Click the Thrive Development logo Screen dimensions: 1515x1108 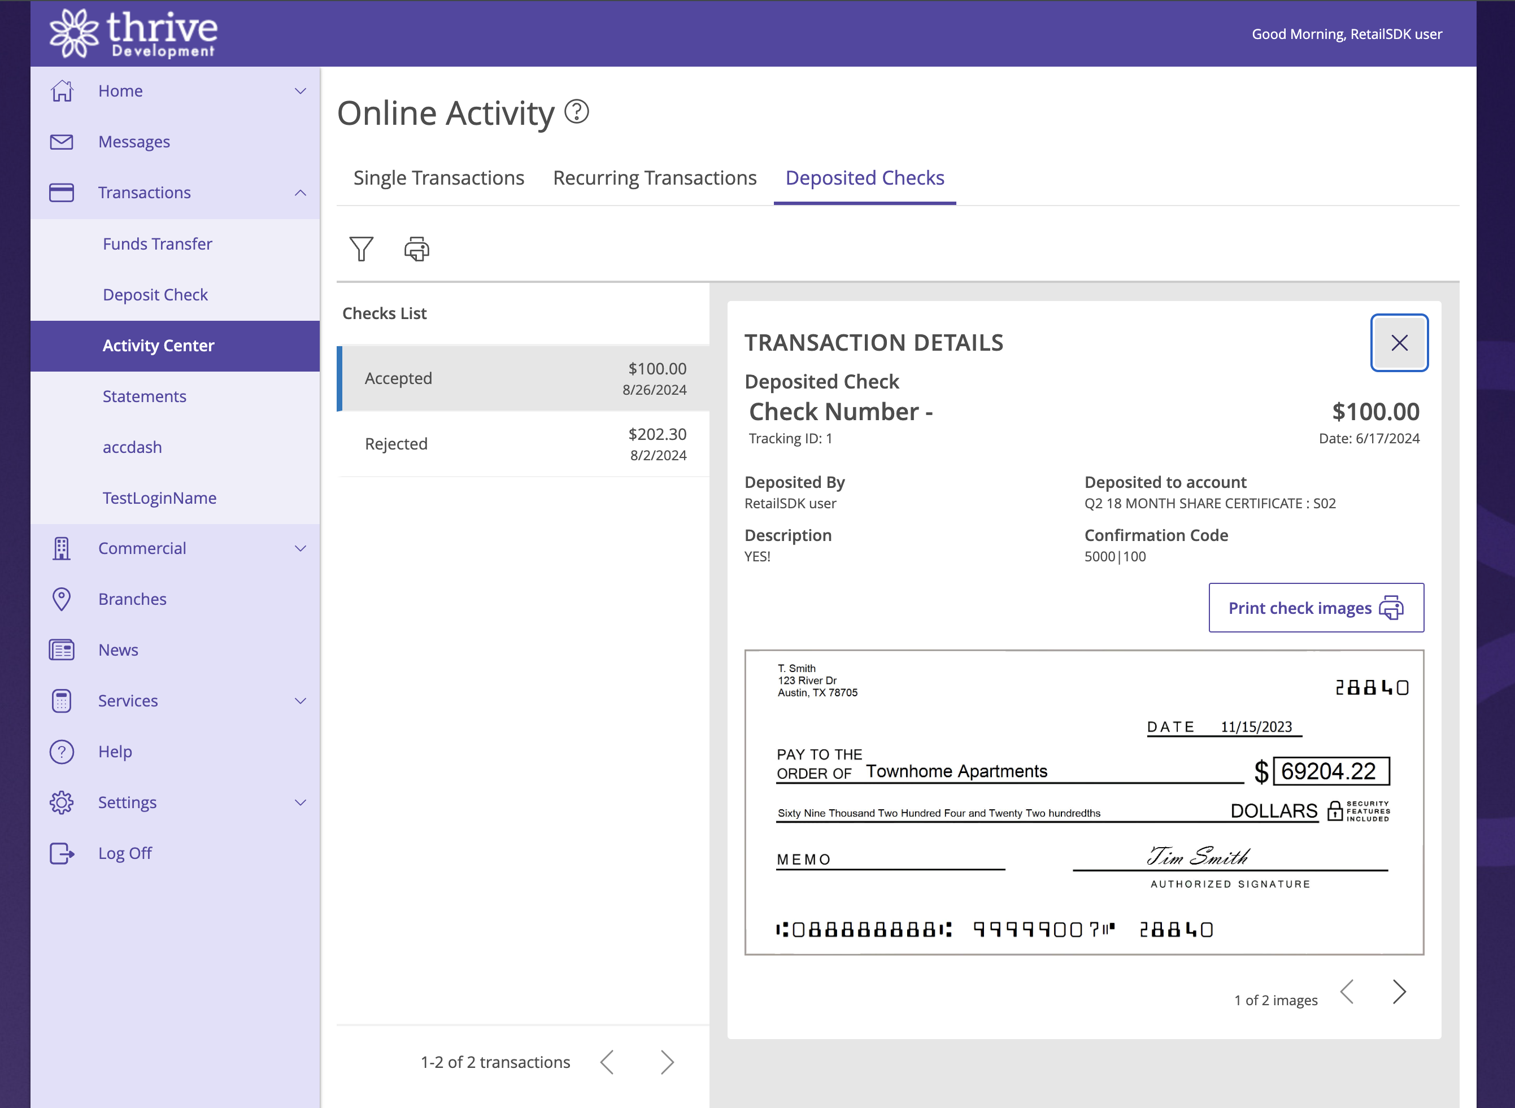(133, 33)
